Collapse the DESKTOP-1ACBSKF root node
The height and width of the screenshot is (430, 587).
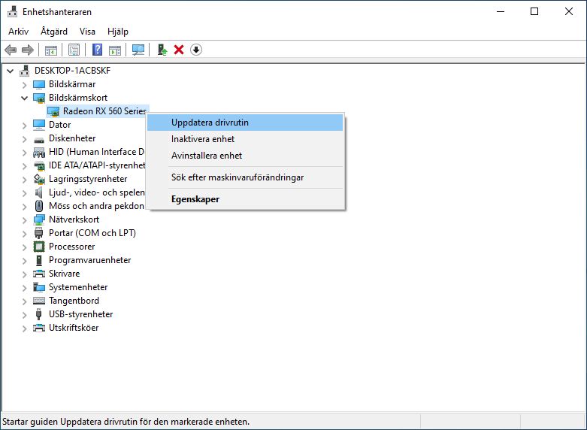(11, 71)
